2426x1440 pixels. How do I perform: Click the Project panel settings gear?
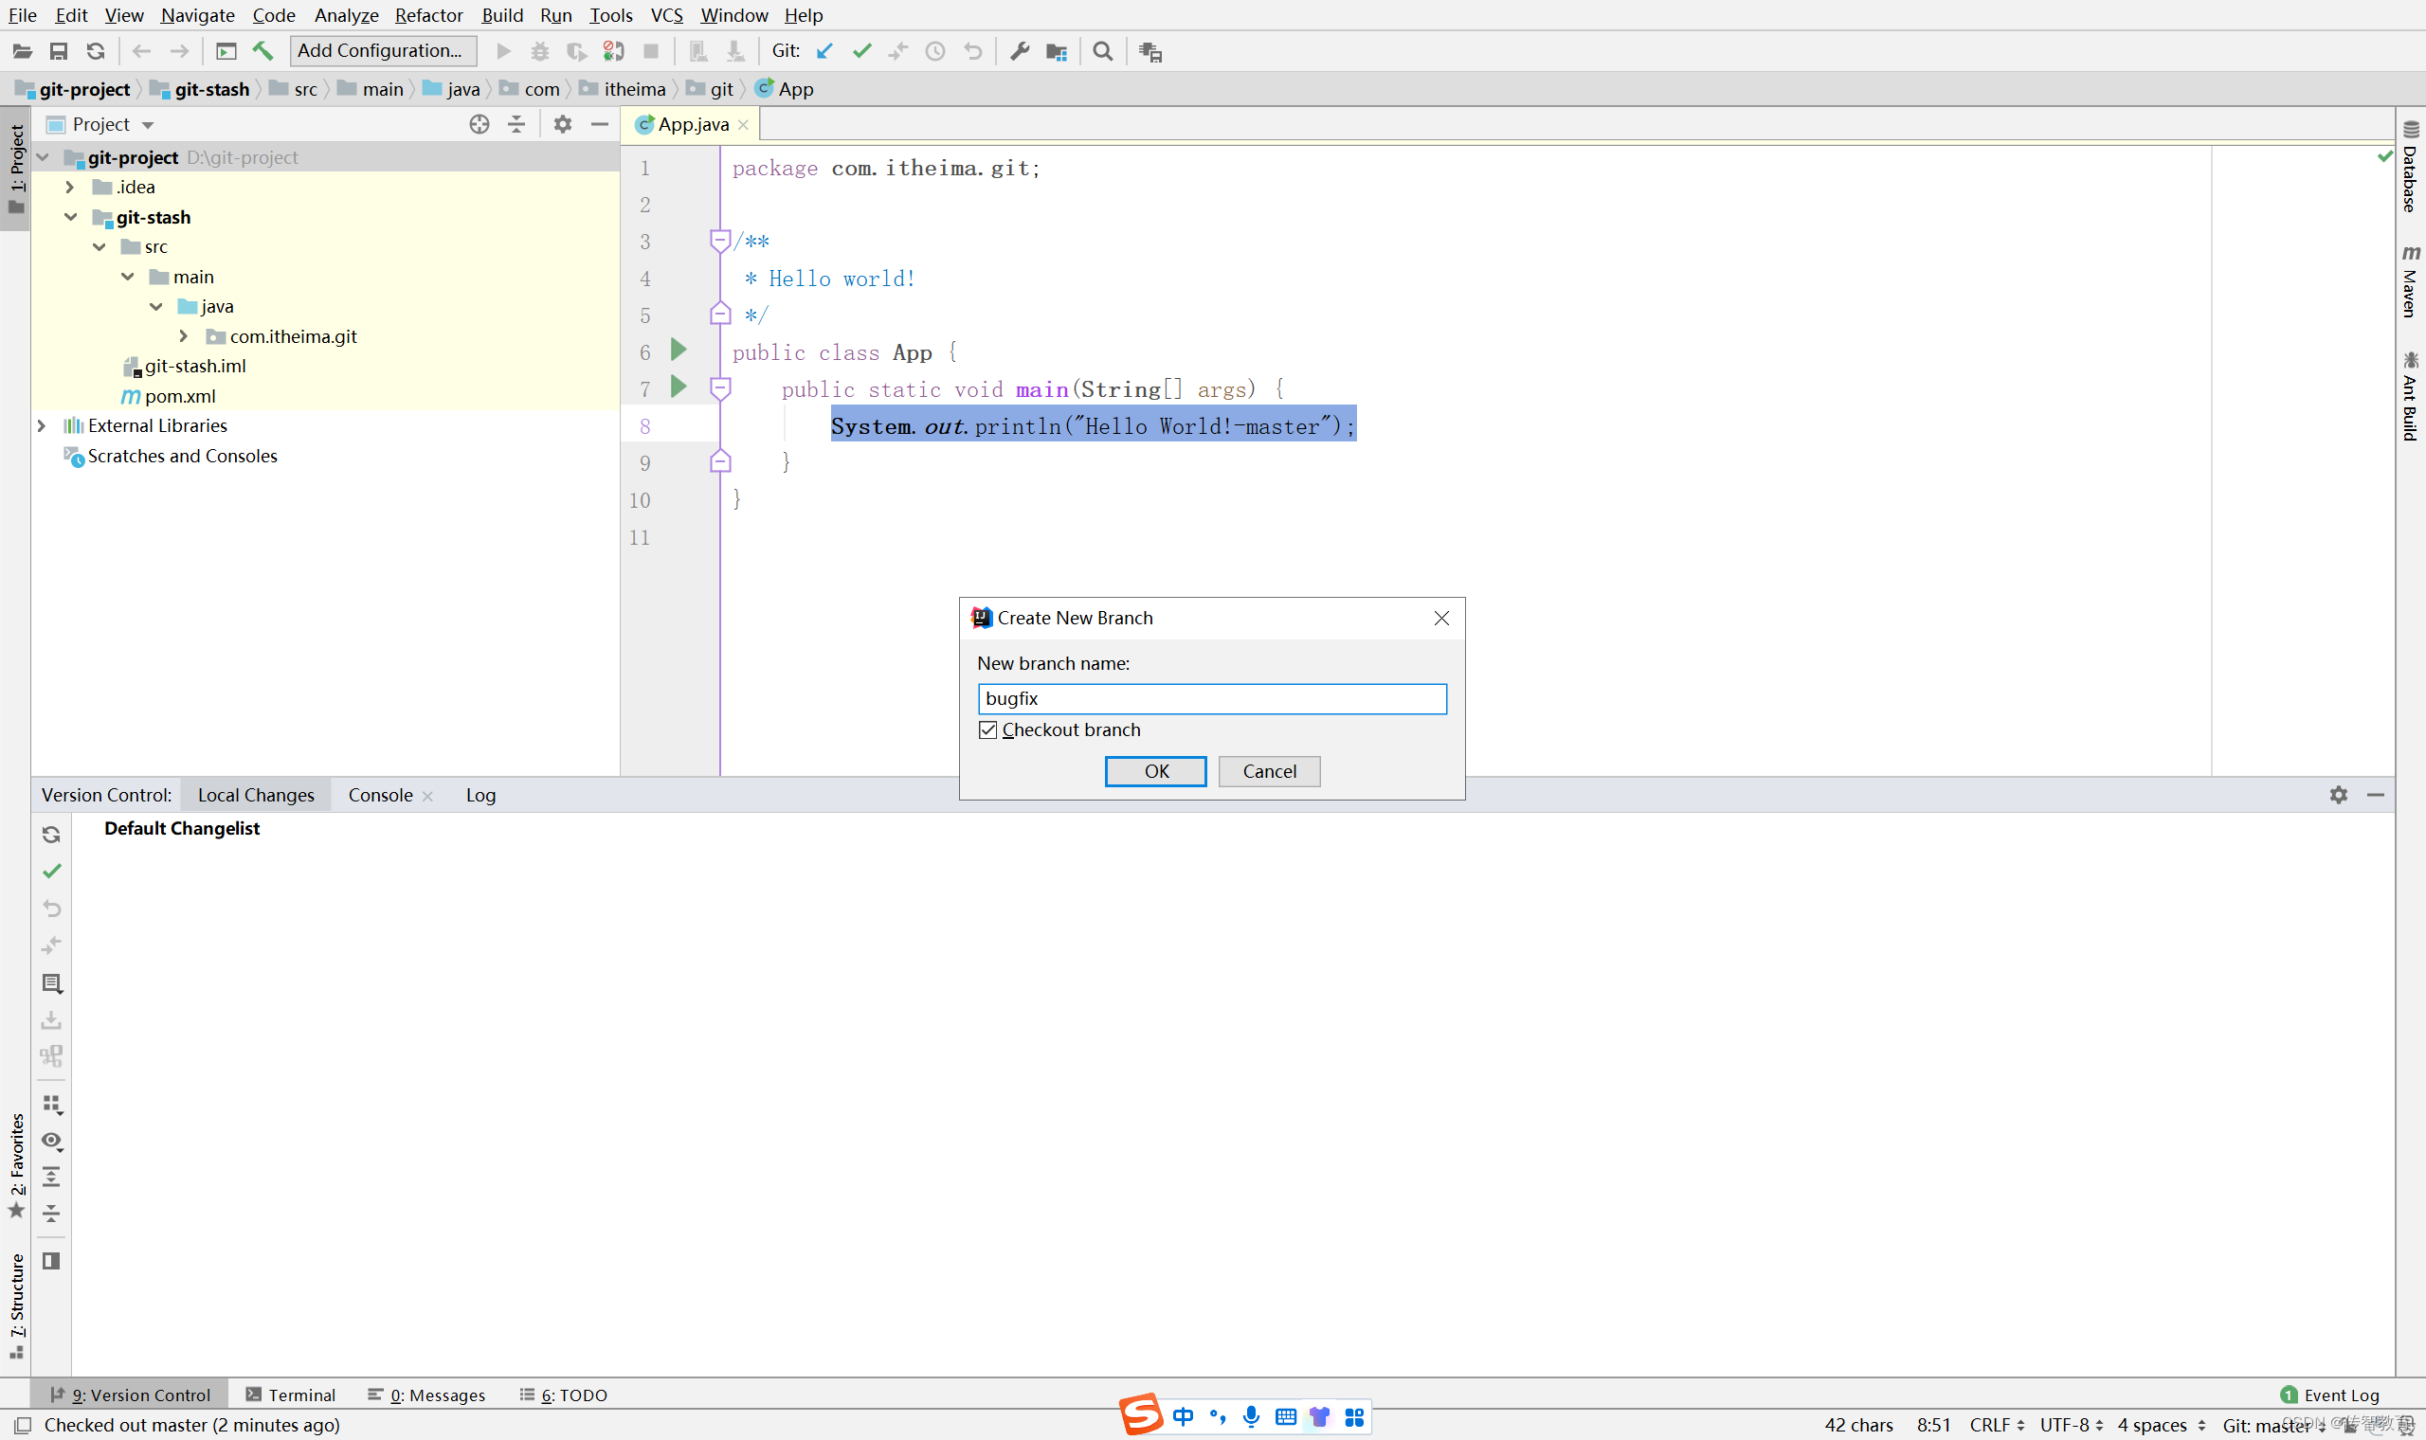[562, 124]
